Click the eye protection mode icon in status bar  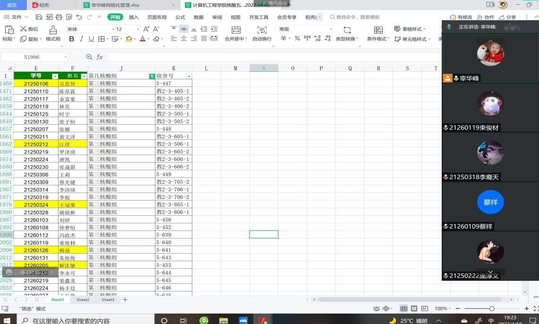(376, 308)
